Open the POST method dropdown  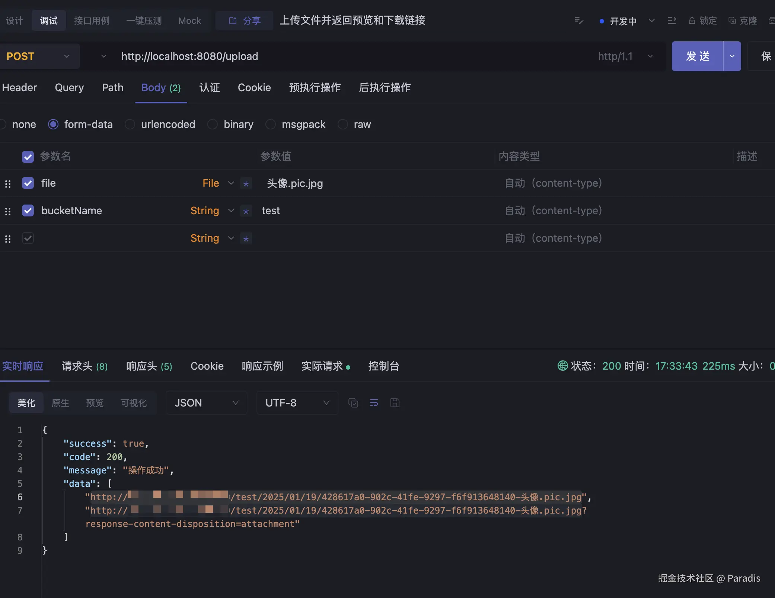tap(66, 56)
